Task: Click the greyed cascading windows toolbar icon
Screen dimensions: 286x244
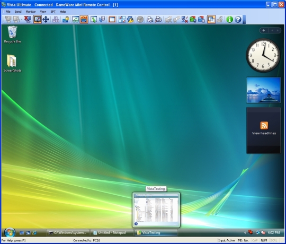Action: click(176, 19)
